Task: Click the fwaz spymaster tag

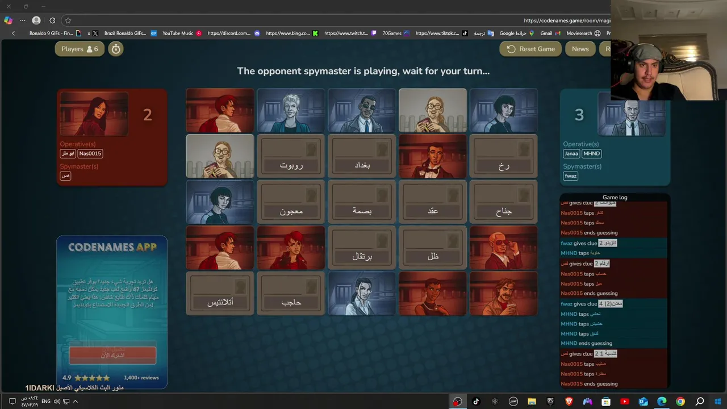Action: coord(570,176)
